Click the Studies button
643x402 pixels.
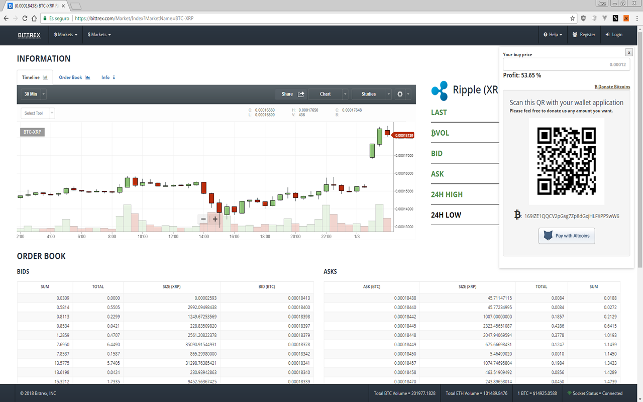point(368,94)
